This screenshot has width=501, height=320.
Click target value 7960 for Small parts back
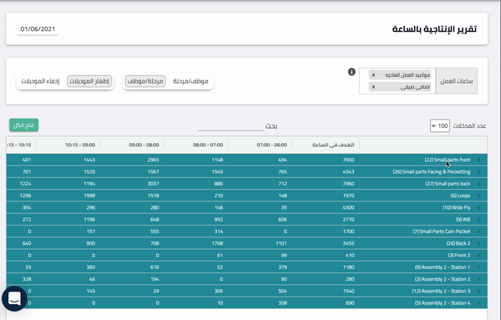click(348, 184)
